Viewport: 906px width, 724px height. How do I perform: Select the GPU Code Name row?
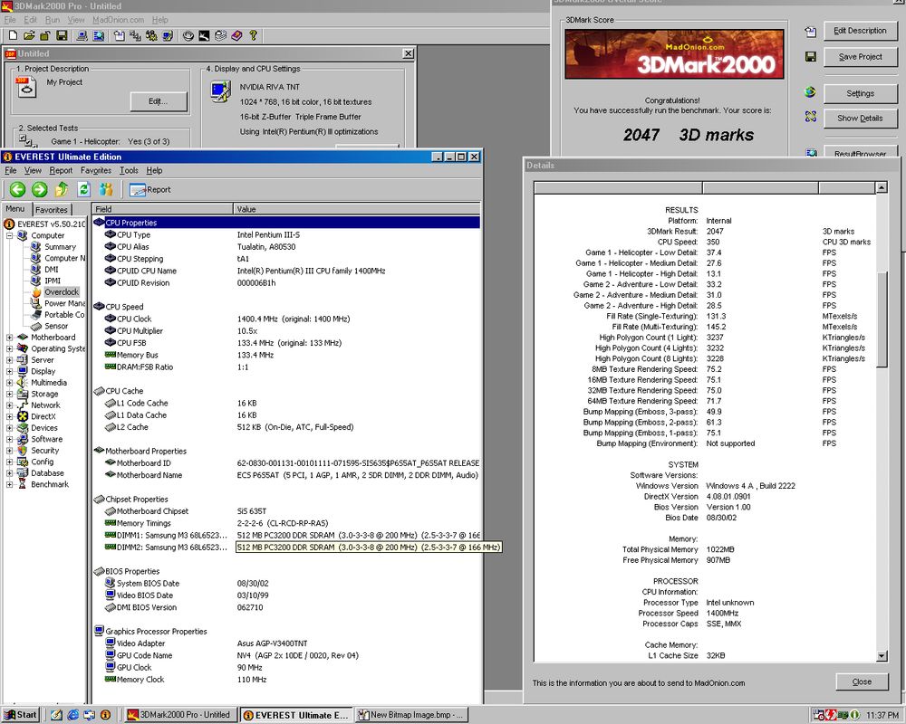286,655
